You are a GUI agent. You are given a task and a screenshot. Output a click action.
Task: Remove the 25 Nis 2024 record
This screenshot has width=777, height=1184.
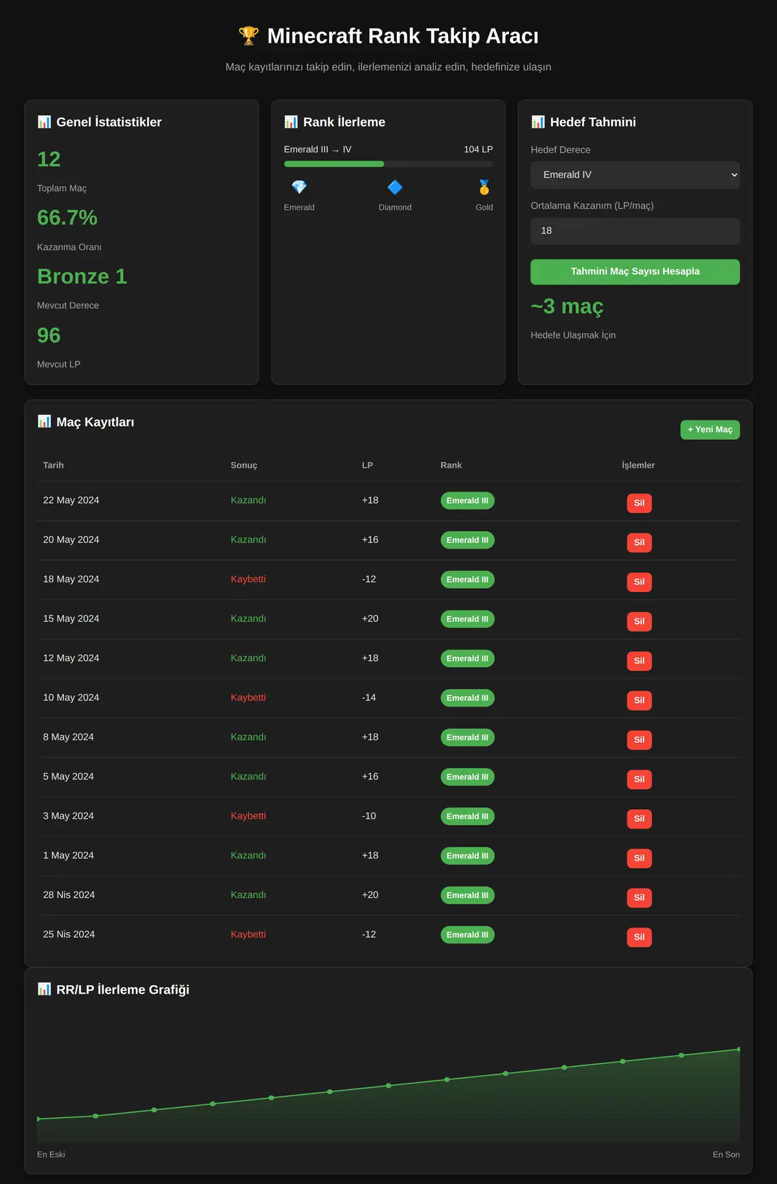pos(639,937)
